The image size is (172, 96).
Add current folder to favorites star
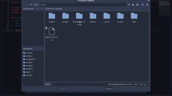pos(133,5)
